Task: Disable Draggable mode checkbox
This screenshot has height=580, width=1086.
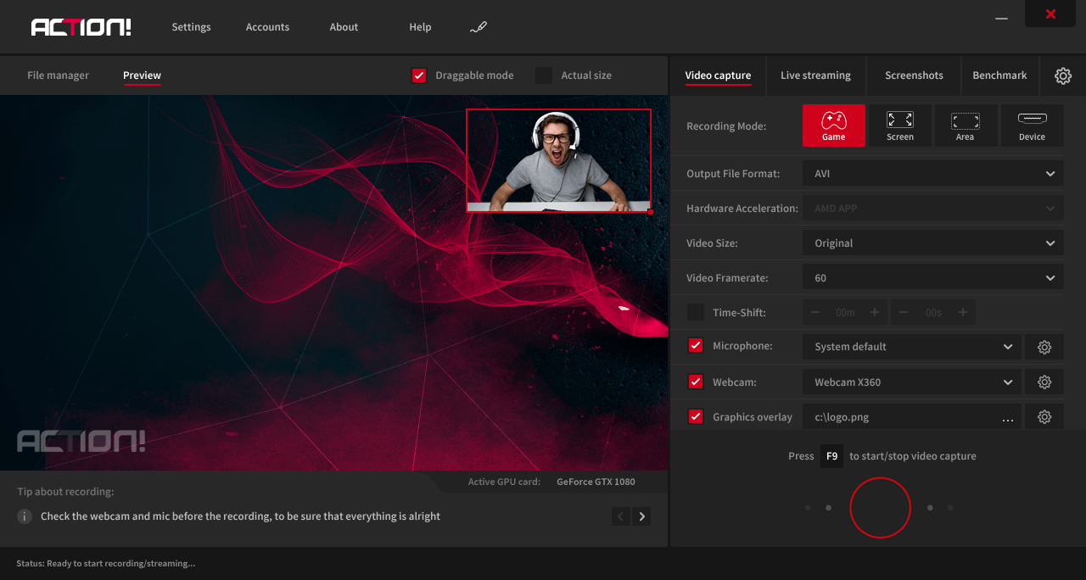Action: point(419,75)
